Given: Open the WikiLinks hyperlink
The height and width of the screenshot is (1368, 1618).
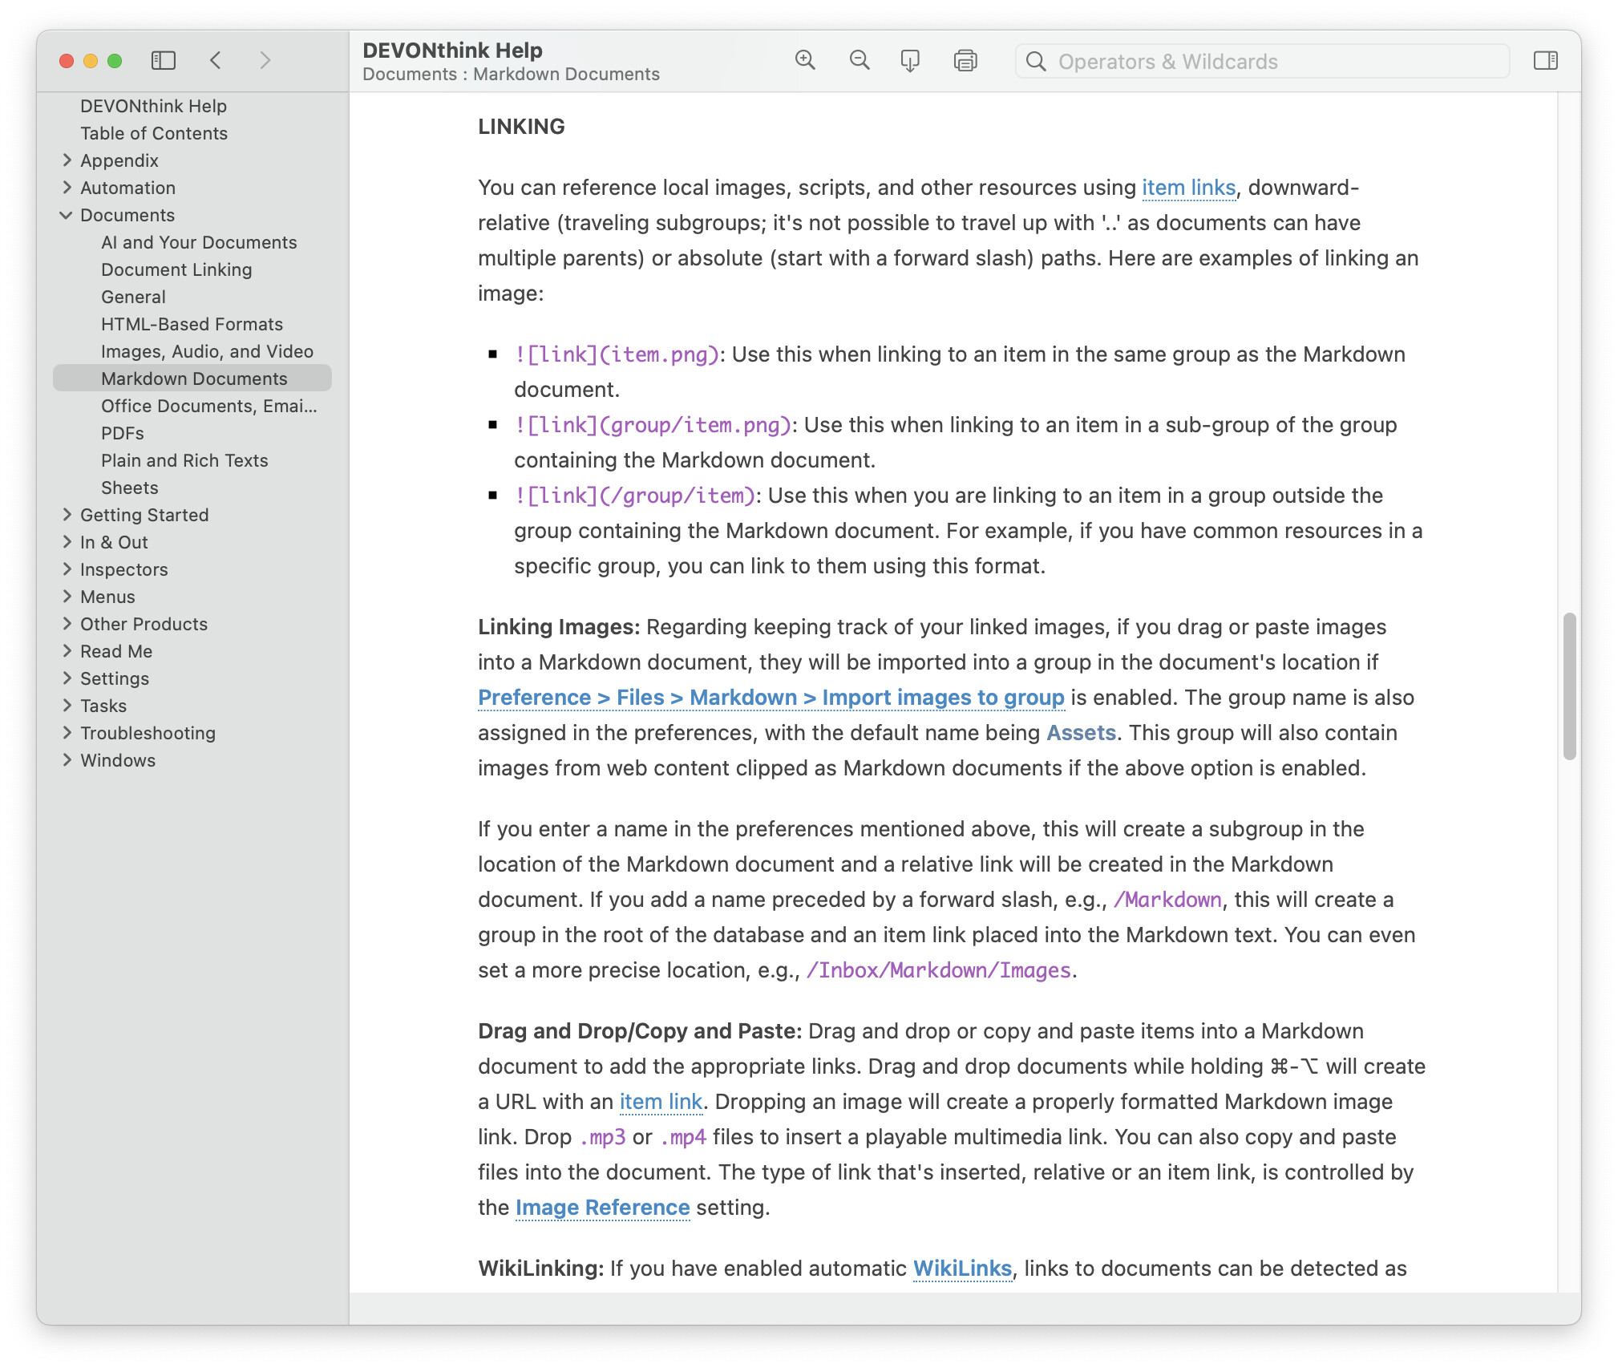Looking at the screenshot, I should tap(962, 1269).
